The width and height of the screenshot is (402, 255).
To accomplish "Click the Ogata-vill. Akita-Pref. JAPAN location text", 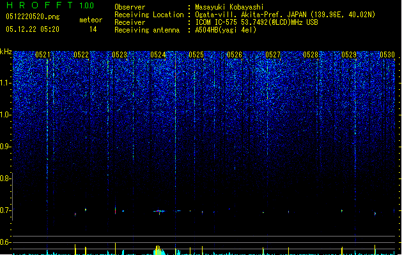I will pyautogui.click(x=285, y=15).
